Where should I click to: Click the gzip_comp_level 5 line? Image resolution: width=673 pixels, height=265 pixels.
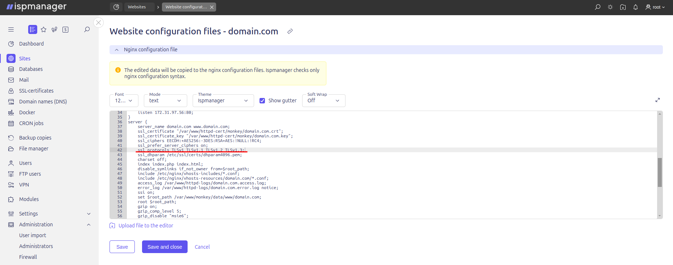(159, 211)
